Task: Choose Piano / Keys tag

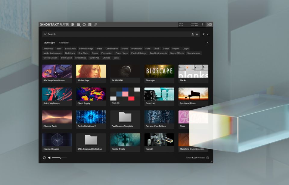Action: (121, 53)
